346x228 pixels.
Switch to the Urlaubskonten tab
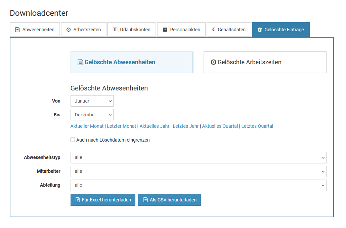click(x=132, y=30)
